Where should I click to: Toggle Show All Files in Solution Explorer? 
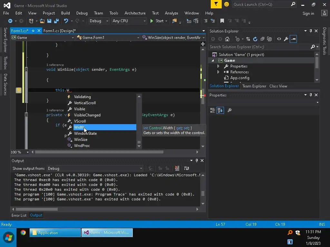(269, 39)
